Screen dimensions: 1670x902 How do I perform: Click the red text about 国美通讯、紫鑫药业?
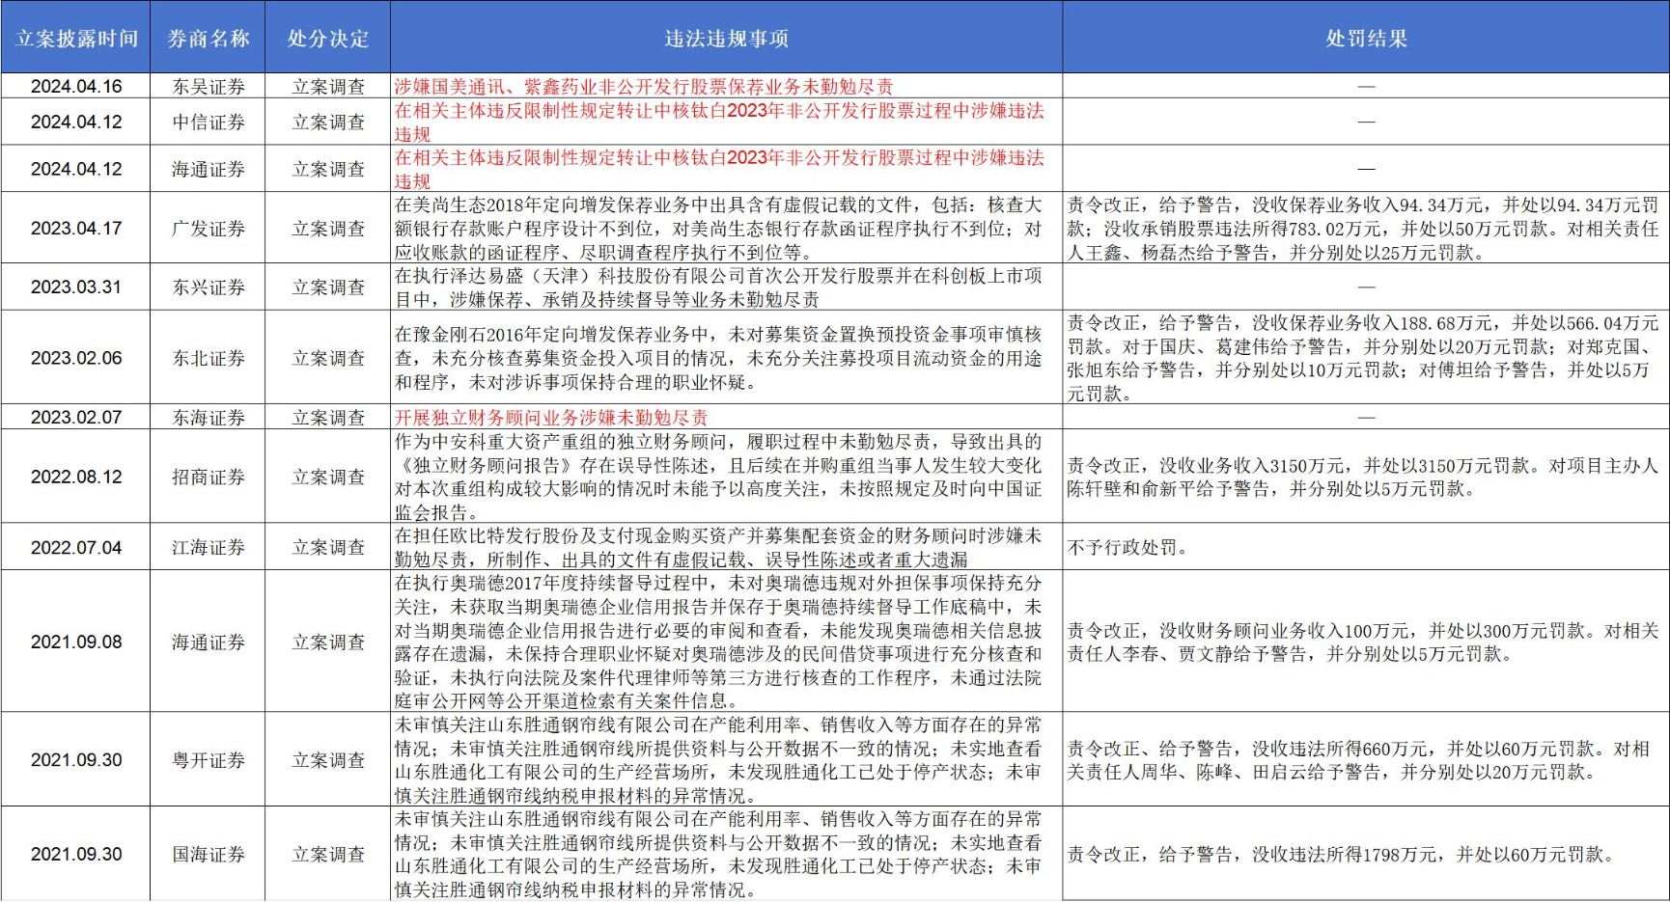(643, 86)
